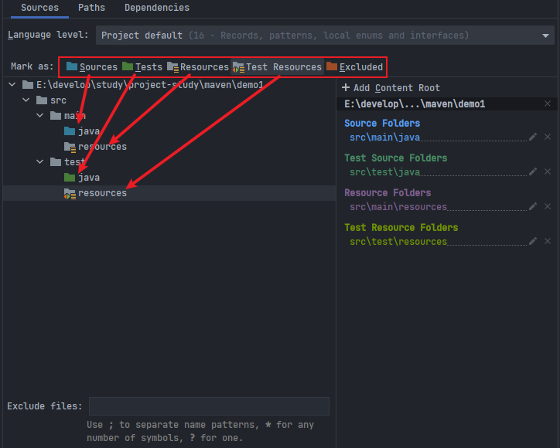Mark folder as Resources
This screenshot has width=560, height=448.
(197, 66)
